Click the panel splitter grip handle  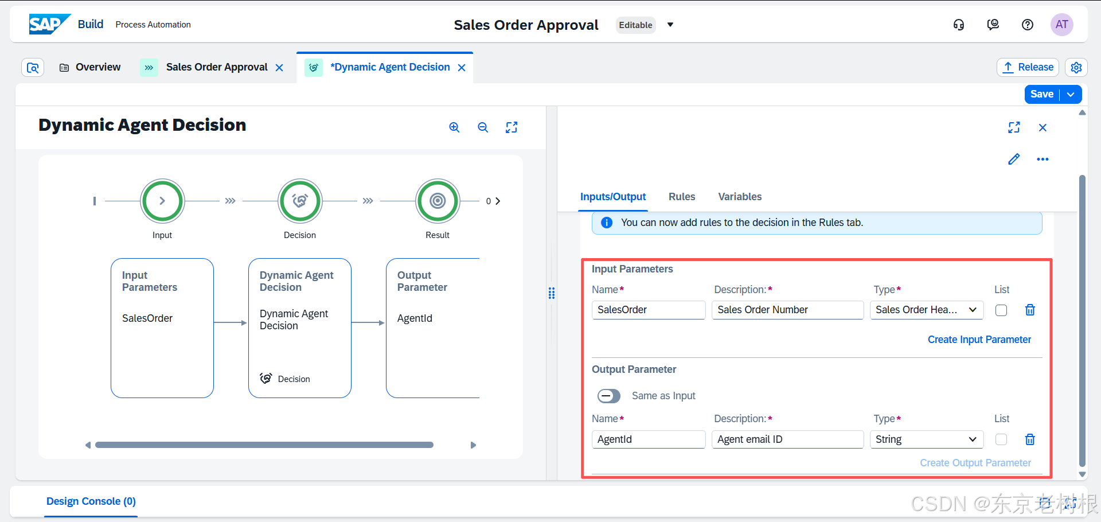click(552, 293)
